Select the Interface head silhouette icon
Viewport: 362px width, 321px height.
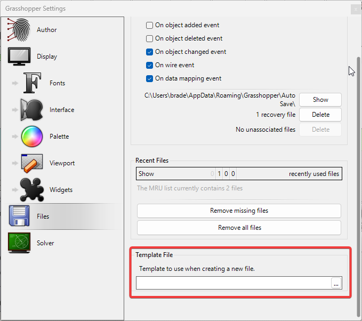click(x=32, y=110)
